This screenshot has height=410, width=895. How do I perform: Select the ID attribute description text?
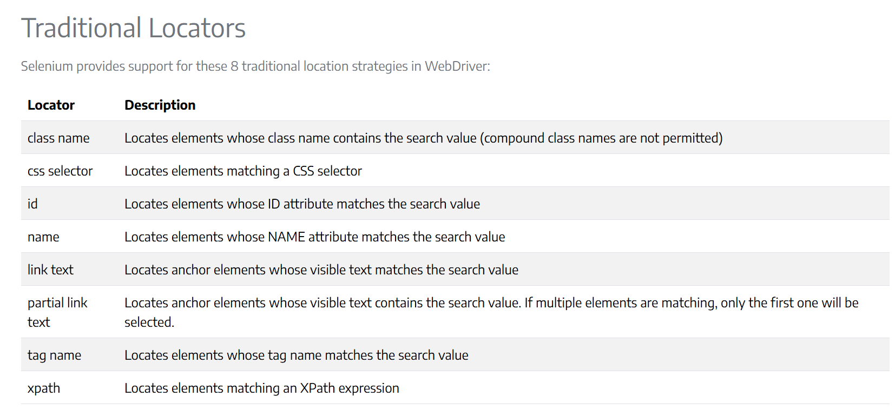coord(302,204)
